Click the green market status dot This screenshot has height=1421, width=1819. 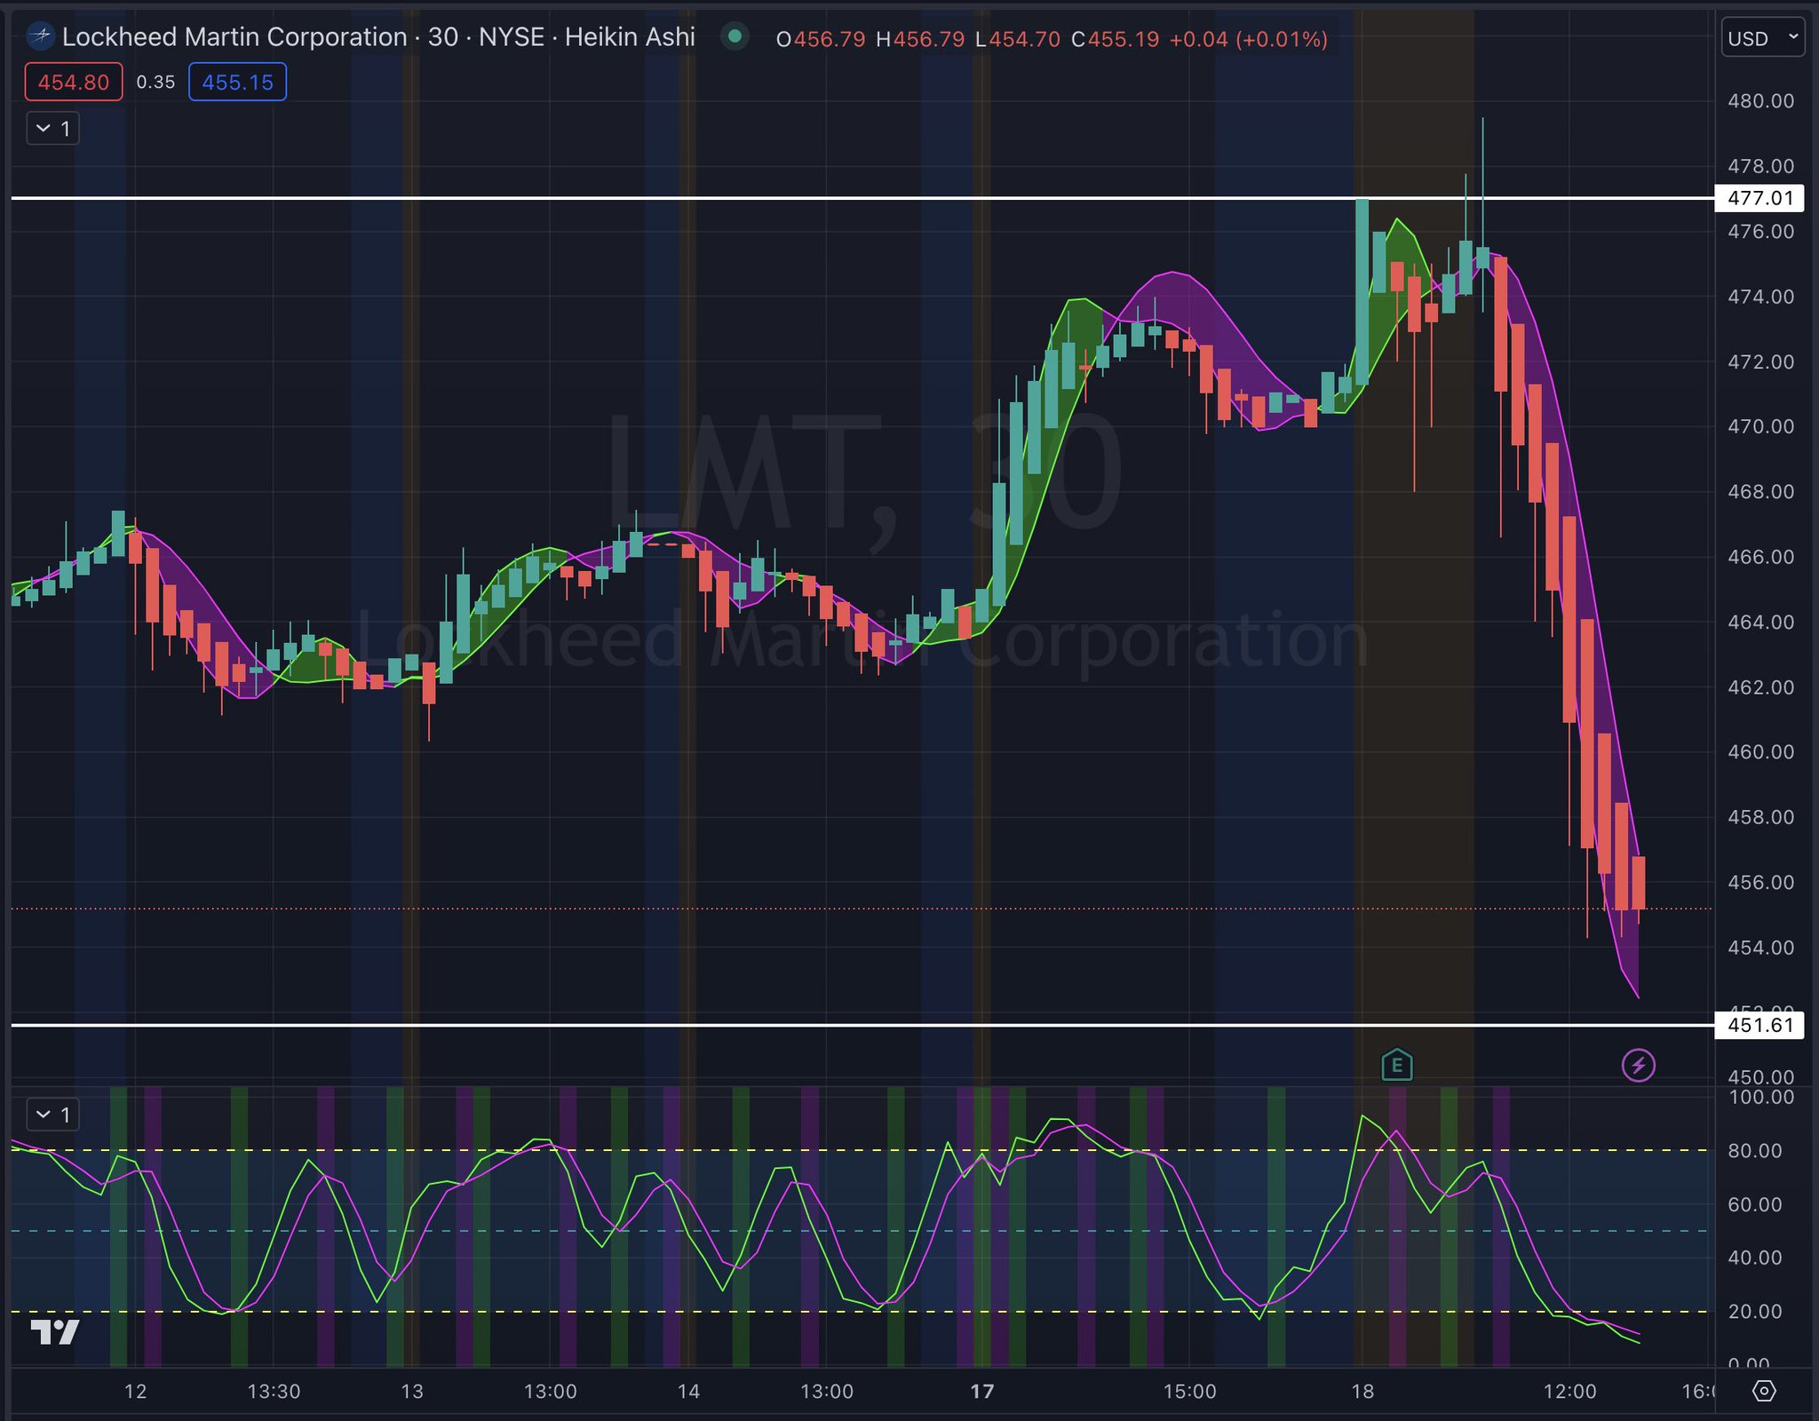click(735, 37)
